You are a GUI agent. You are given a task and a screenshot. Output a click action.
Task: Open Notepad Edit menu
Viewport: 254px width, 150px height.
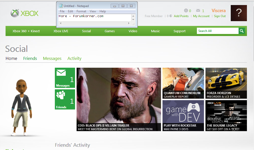(71, 11)
